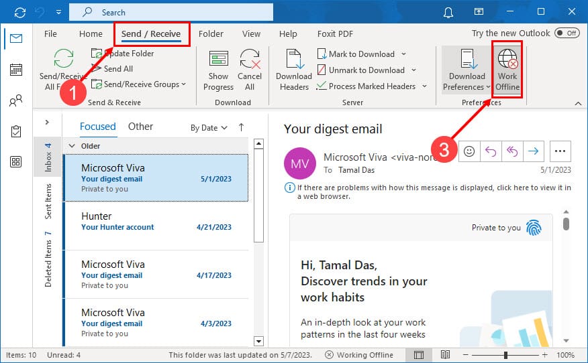Expand the Process Marked Headers dropdown arrow
This screenshot has width=588, height=363.
[x=424, y=86]
